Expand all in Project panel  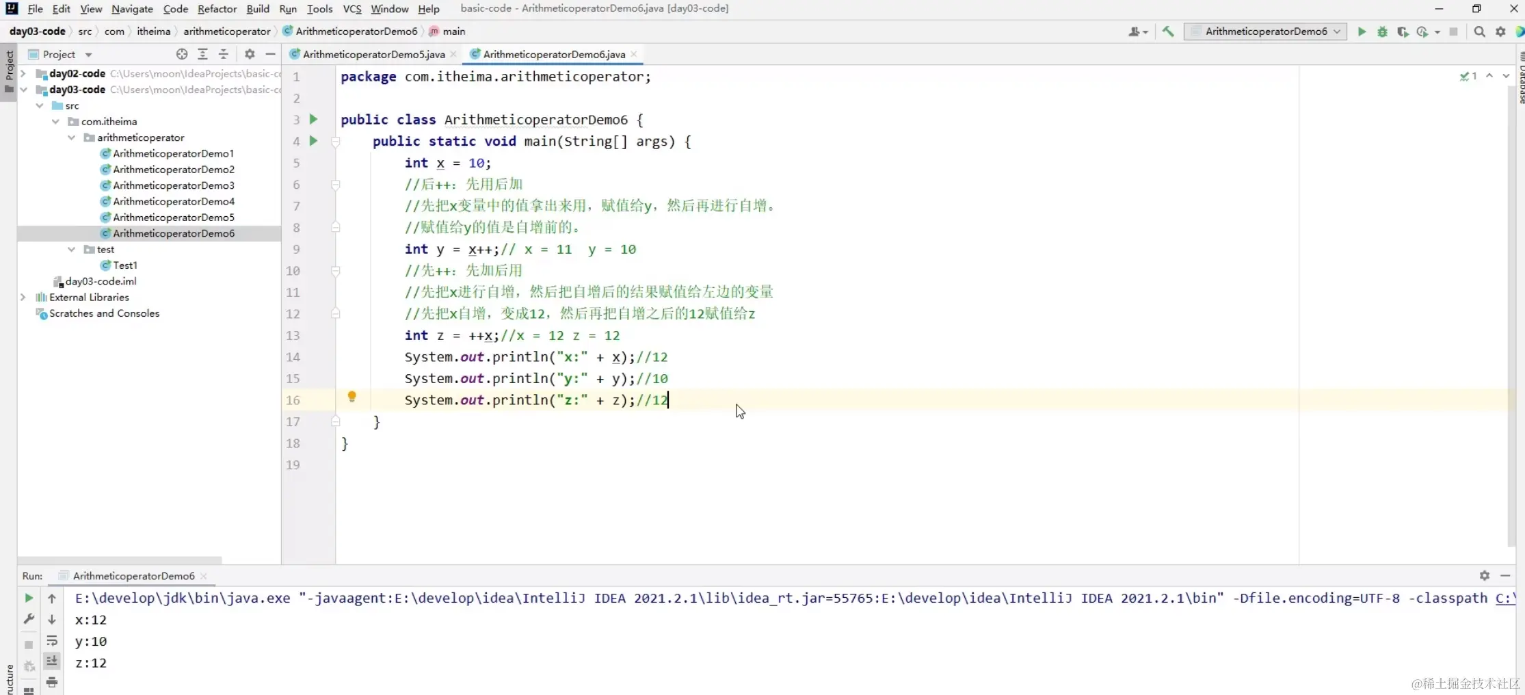[202, 54]
